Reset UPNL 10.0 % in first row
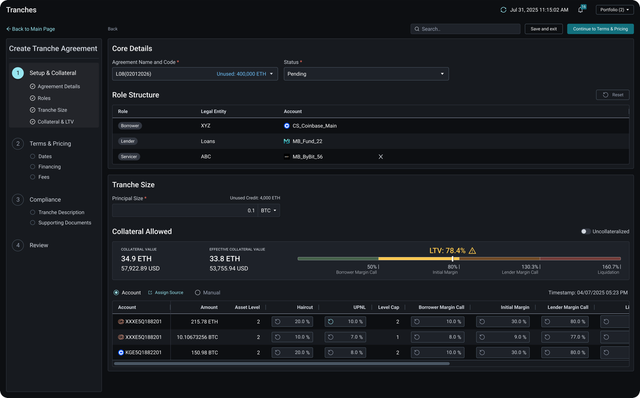 coord(331,322)
